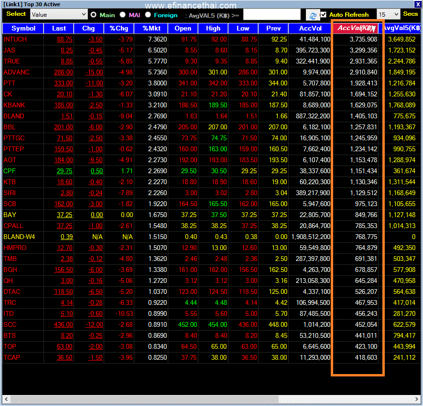The width and height of the screenshot is (423, 406).
Task: Sort by the AccVol column header
Action: click(x=310, y=28)
